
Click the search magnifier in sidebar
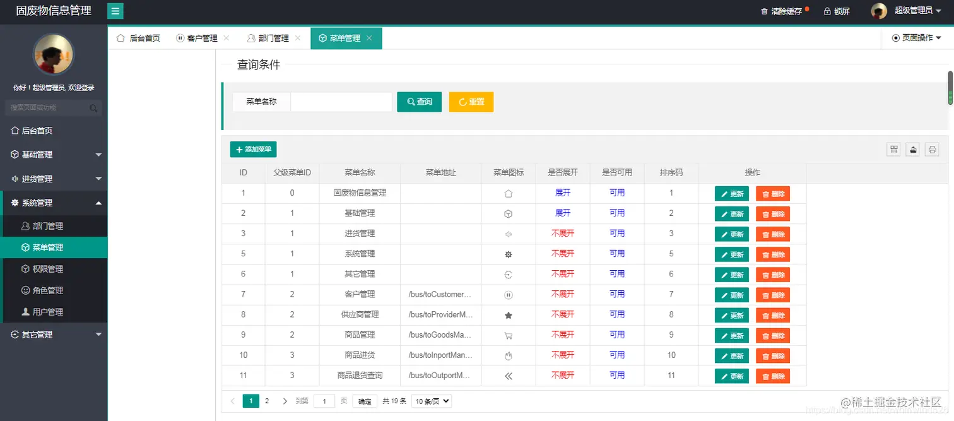tap(93, 108)
